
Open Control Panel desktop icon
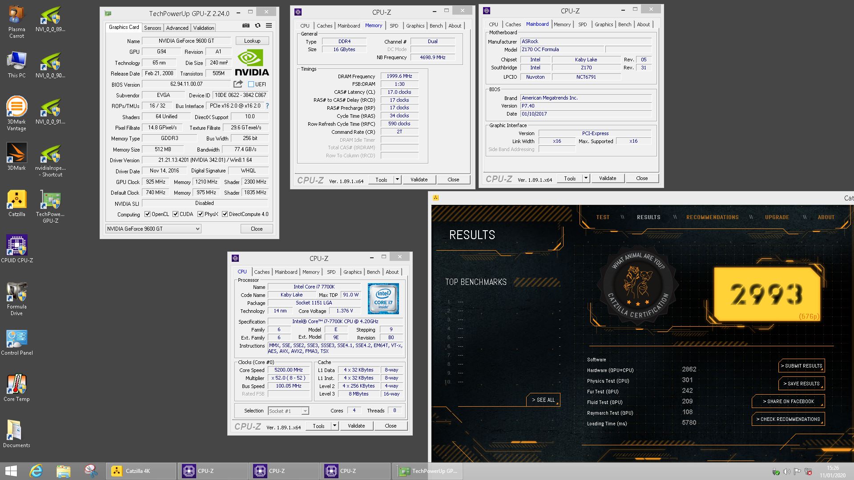(16, 342)
